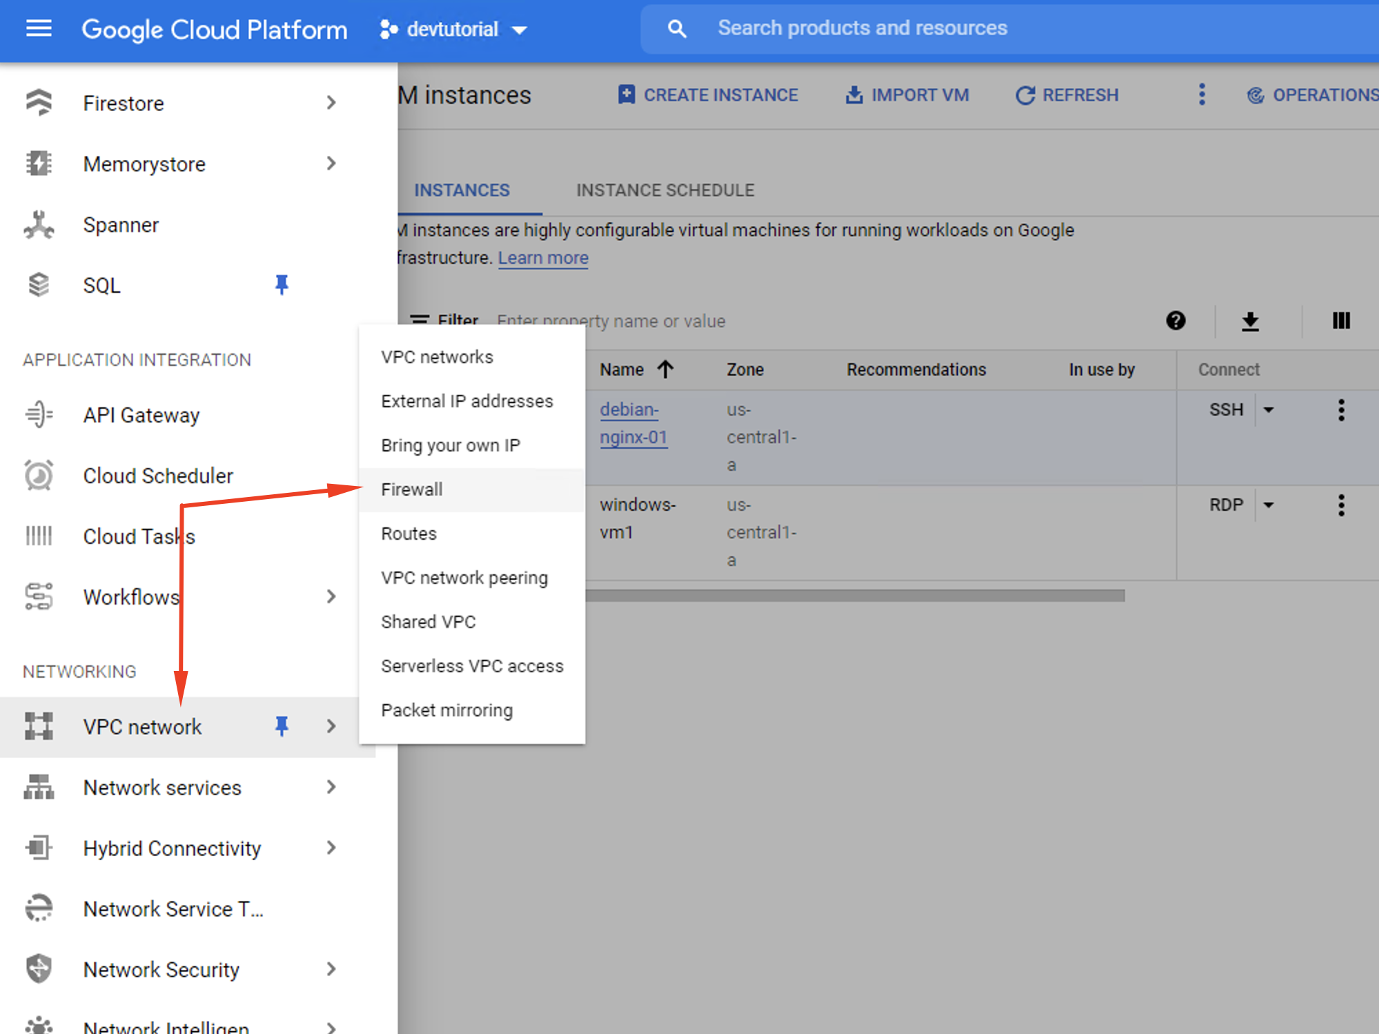Viewport: 1379px width, 1034px height.
Task: Click the Cloud Tasks icon
Action: pyautogui.click(x=39, y=536)
